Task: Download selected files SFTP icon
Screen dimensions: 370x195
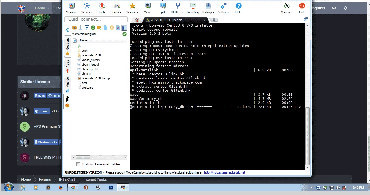Action: pos(81,28)
